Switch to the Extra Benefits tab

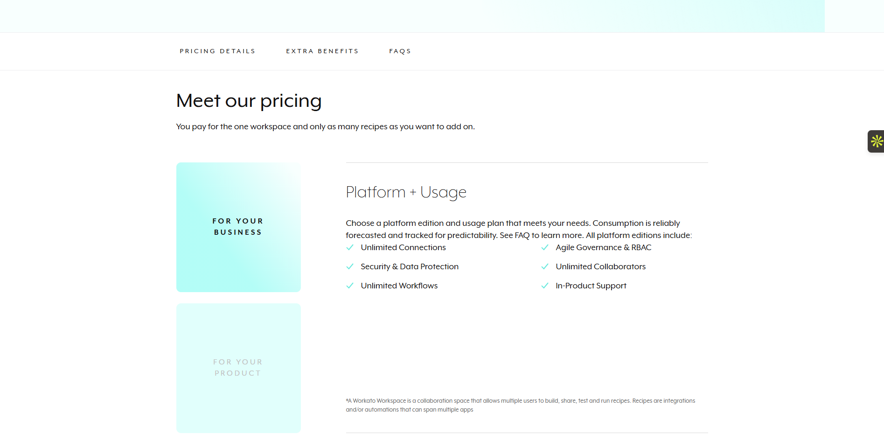(x=322, y=51)
